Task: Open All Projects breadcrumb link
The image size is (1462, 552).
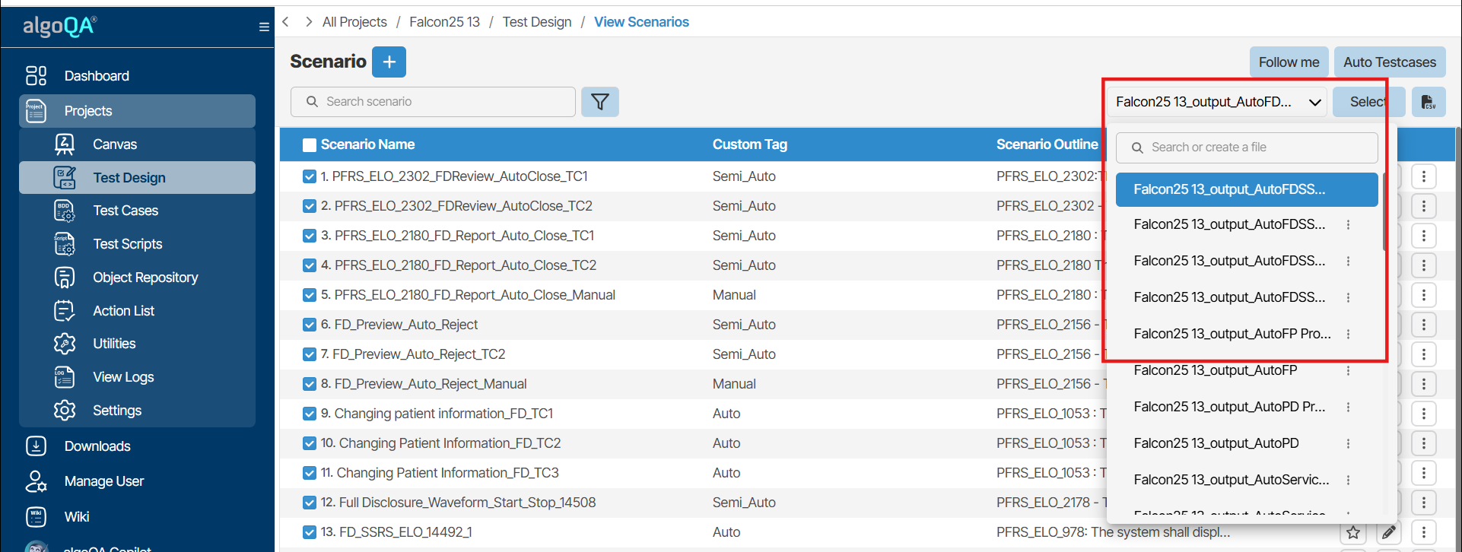Action: coord(354,22)
